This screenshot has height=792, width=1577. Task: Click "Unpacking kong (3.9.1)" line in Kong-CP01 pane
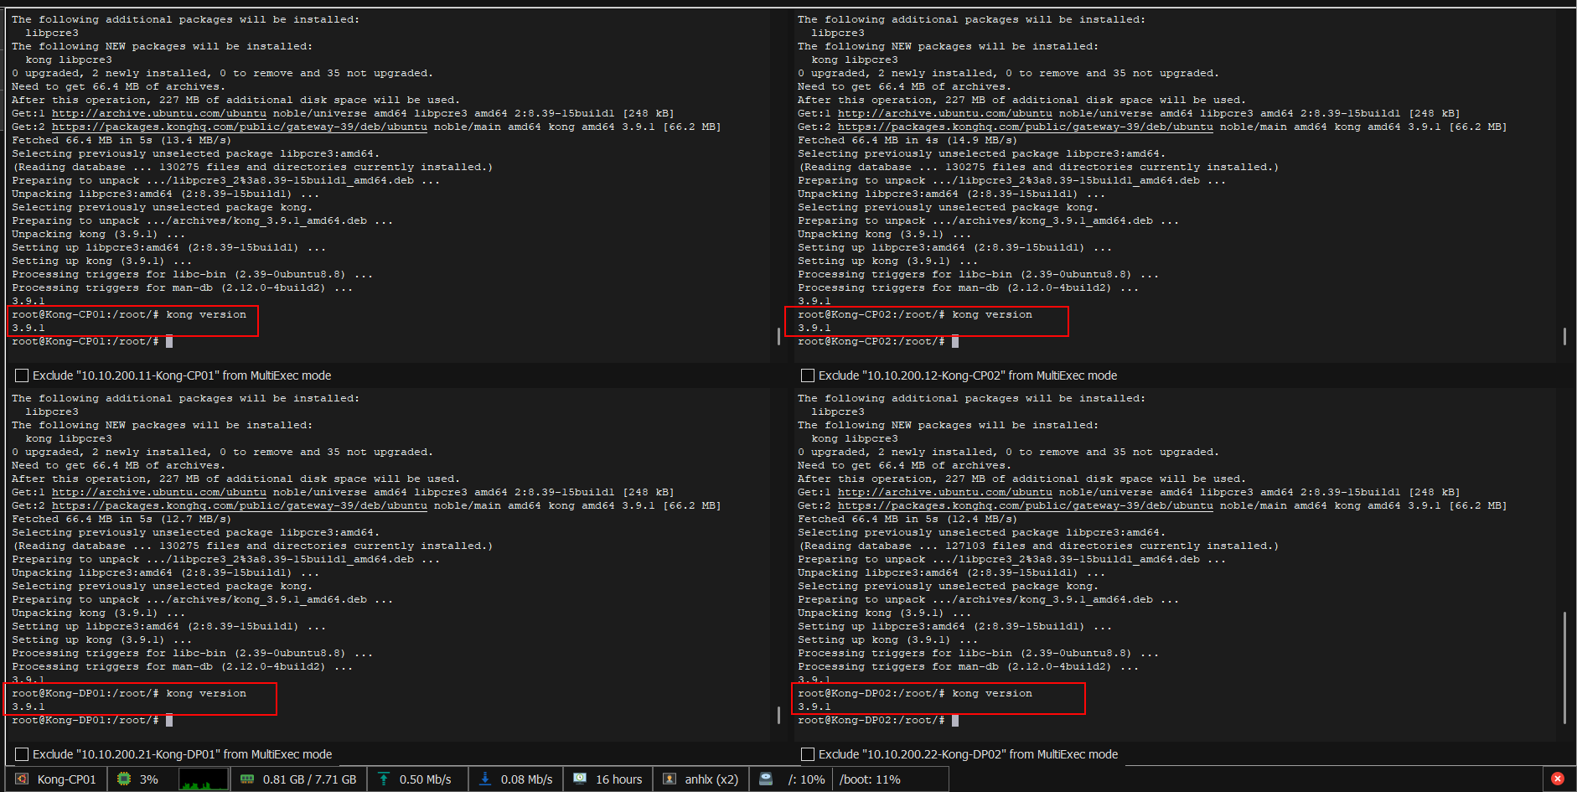(98, 234)
